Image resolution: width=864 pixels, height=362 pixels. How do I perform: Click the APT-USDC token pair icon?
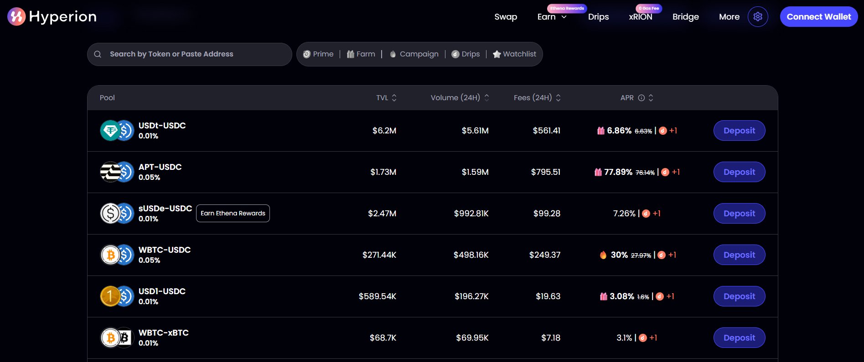tap(117, 172)
